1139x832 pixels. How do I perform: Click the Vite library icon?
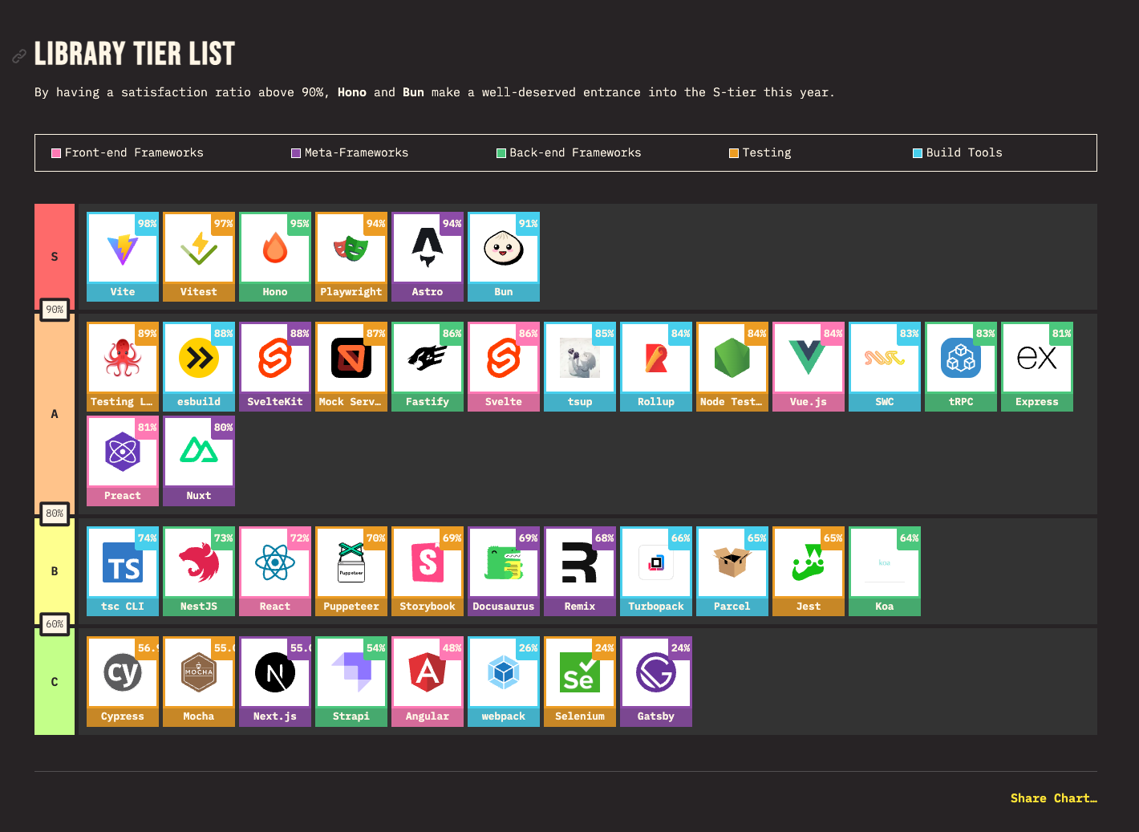pos(122,250)
